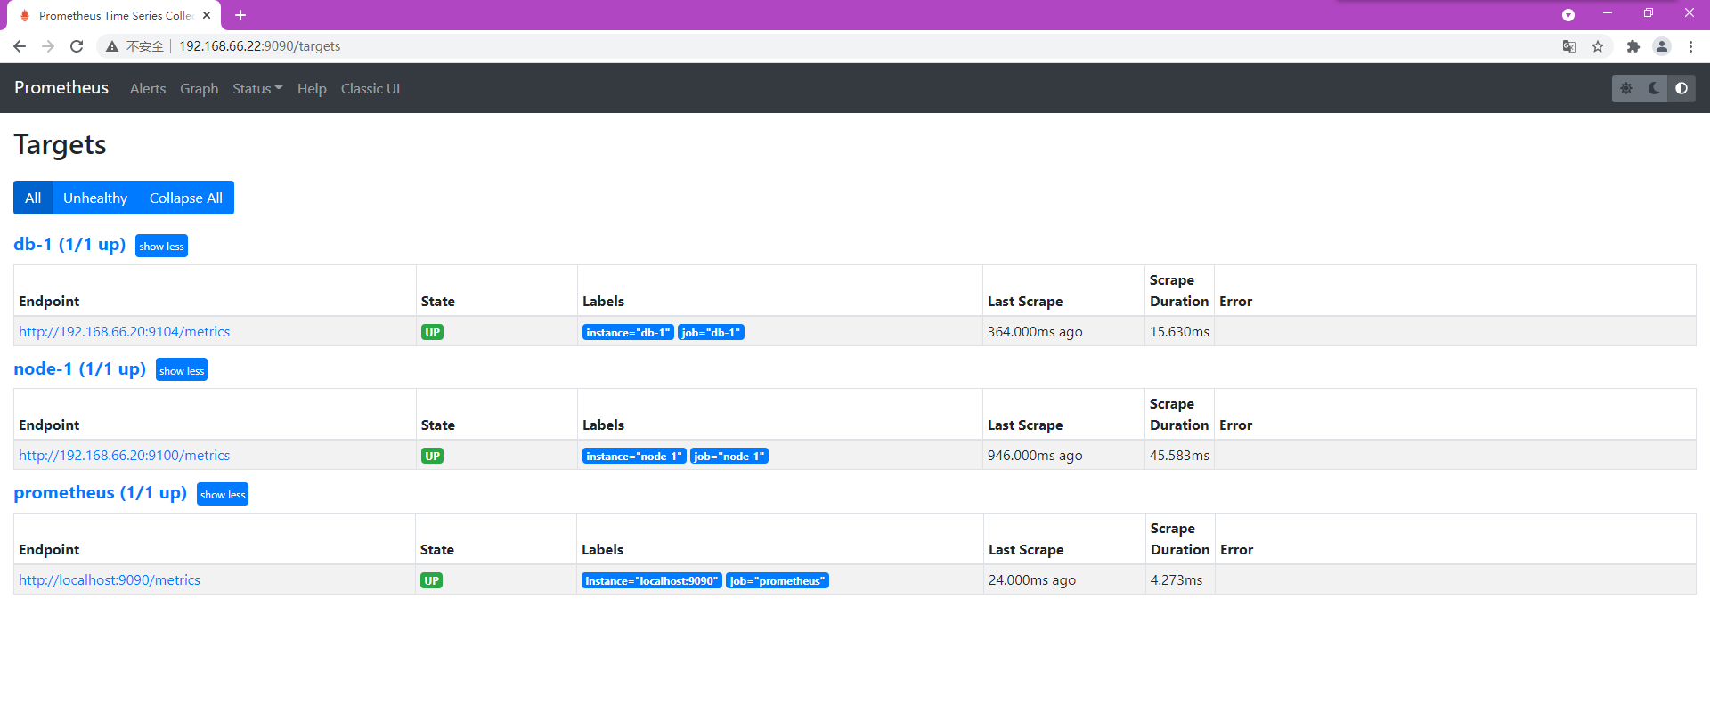Open the Graph page
The height and width of the screenshot is (704, 1710).
(199, 89)
